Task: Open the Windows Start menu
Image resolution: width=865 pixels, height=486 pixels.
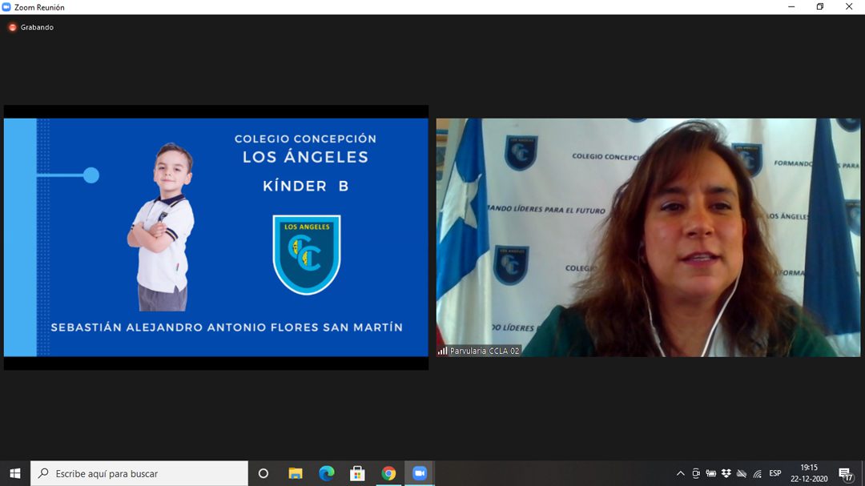Action: pyautogui.click(x=14, y=473)
